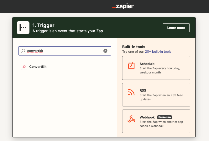The width and height of the screenshot is (209, 141).
Task: Click the Webhook icon
Action: [x=131, y=119]
